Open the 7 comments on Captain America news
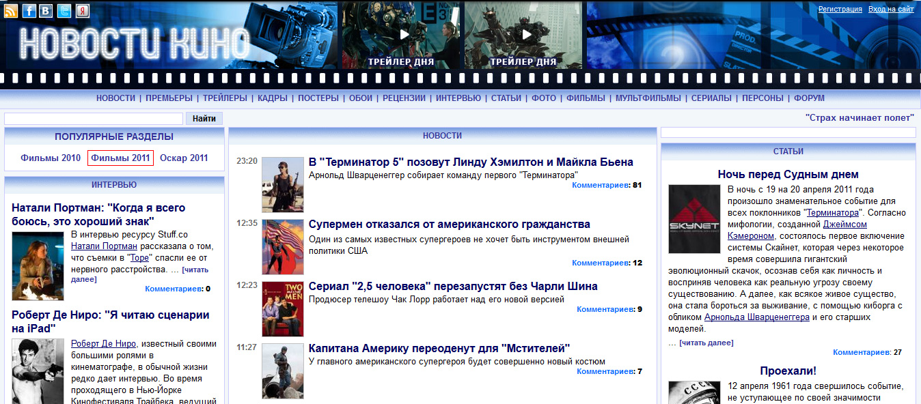The height and width of the screenshot is (404, 921). (x=609, y=371)
